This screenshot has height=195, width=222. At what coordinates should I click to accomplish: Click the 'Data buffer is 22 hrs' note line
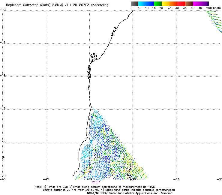click(x=109, y=190)
